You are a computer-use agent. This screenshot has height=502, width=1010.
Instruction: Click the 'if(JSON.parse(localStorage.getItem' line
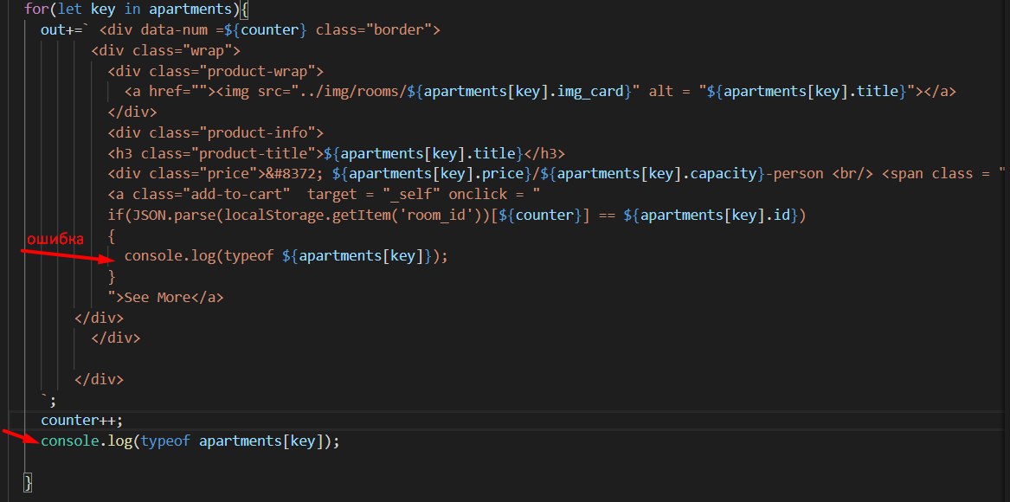pos(457,215)
